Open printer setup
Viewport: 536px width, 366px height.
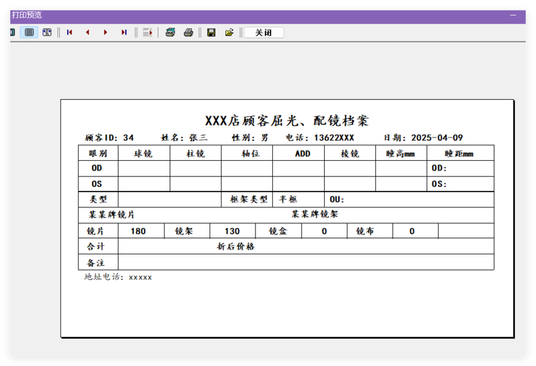(x=170, y=32)
